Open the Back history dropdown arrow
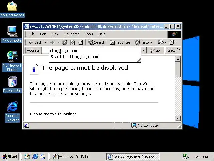This screenshot has width=214, height=161. pyautogui.click(x=46, y=43)
